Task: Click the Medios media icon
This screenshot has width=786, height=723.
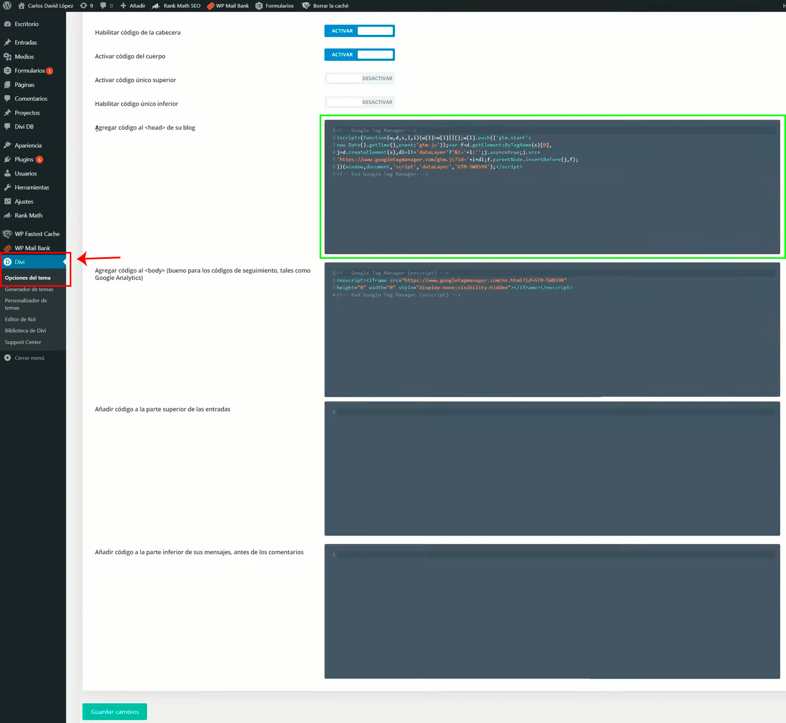Action: click(x=7, y=57)
